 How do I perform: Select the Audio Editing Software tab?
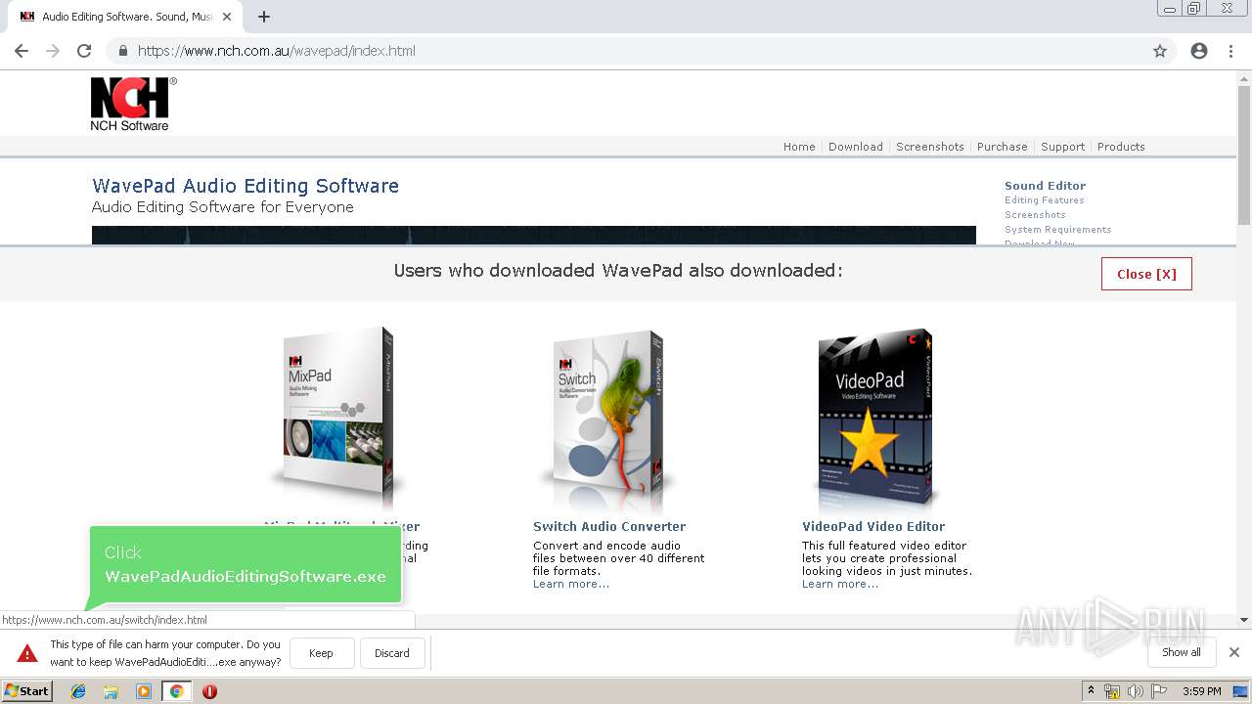(125, 17)
